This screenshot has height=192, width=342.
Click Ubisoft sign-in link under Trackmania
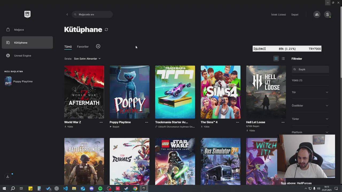pos(175,127)
